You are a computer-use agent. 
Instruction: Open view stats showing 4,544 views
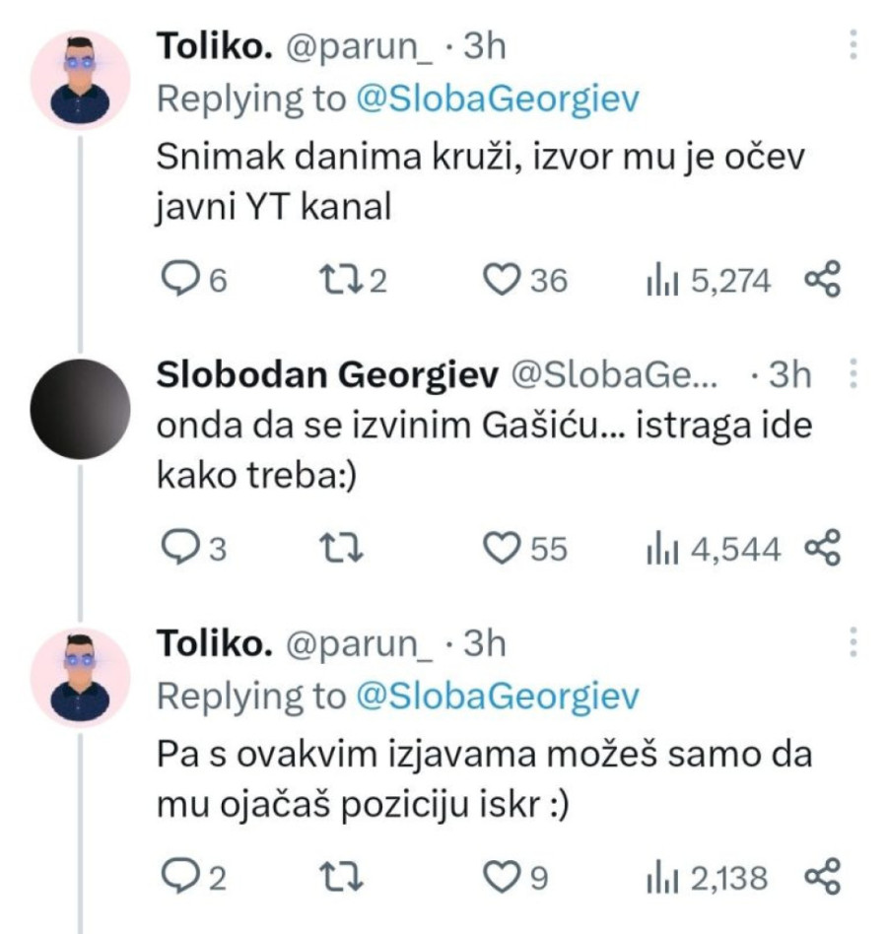tap(656, 549)
